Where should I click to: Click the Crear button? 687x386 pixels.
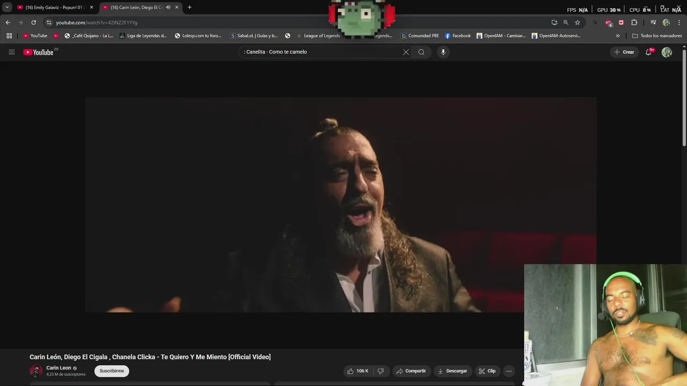pyautogui.click(x=624, y=52)
